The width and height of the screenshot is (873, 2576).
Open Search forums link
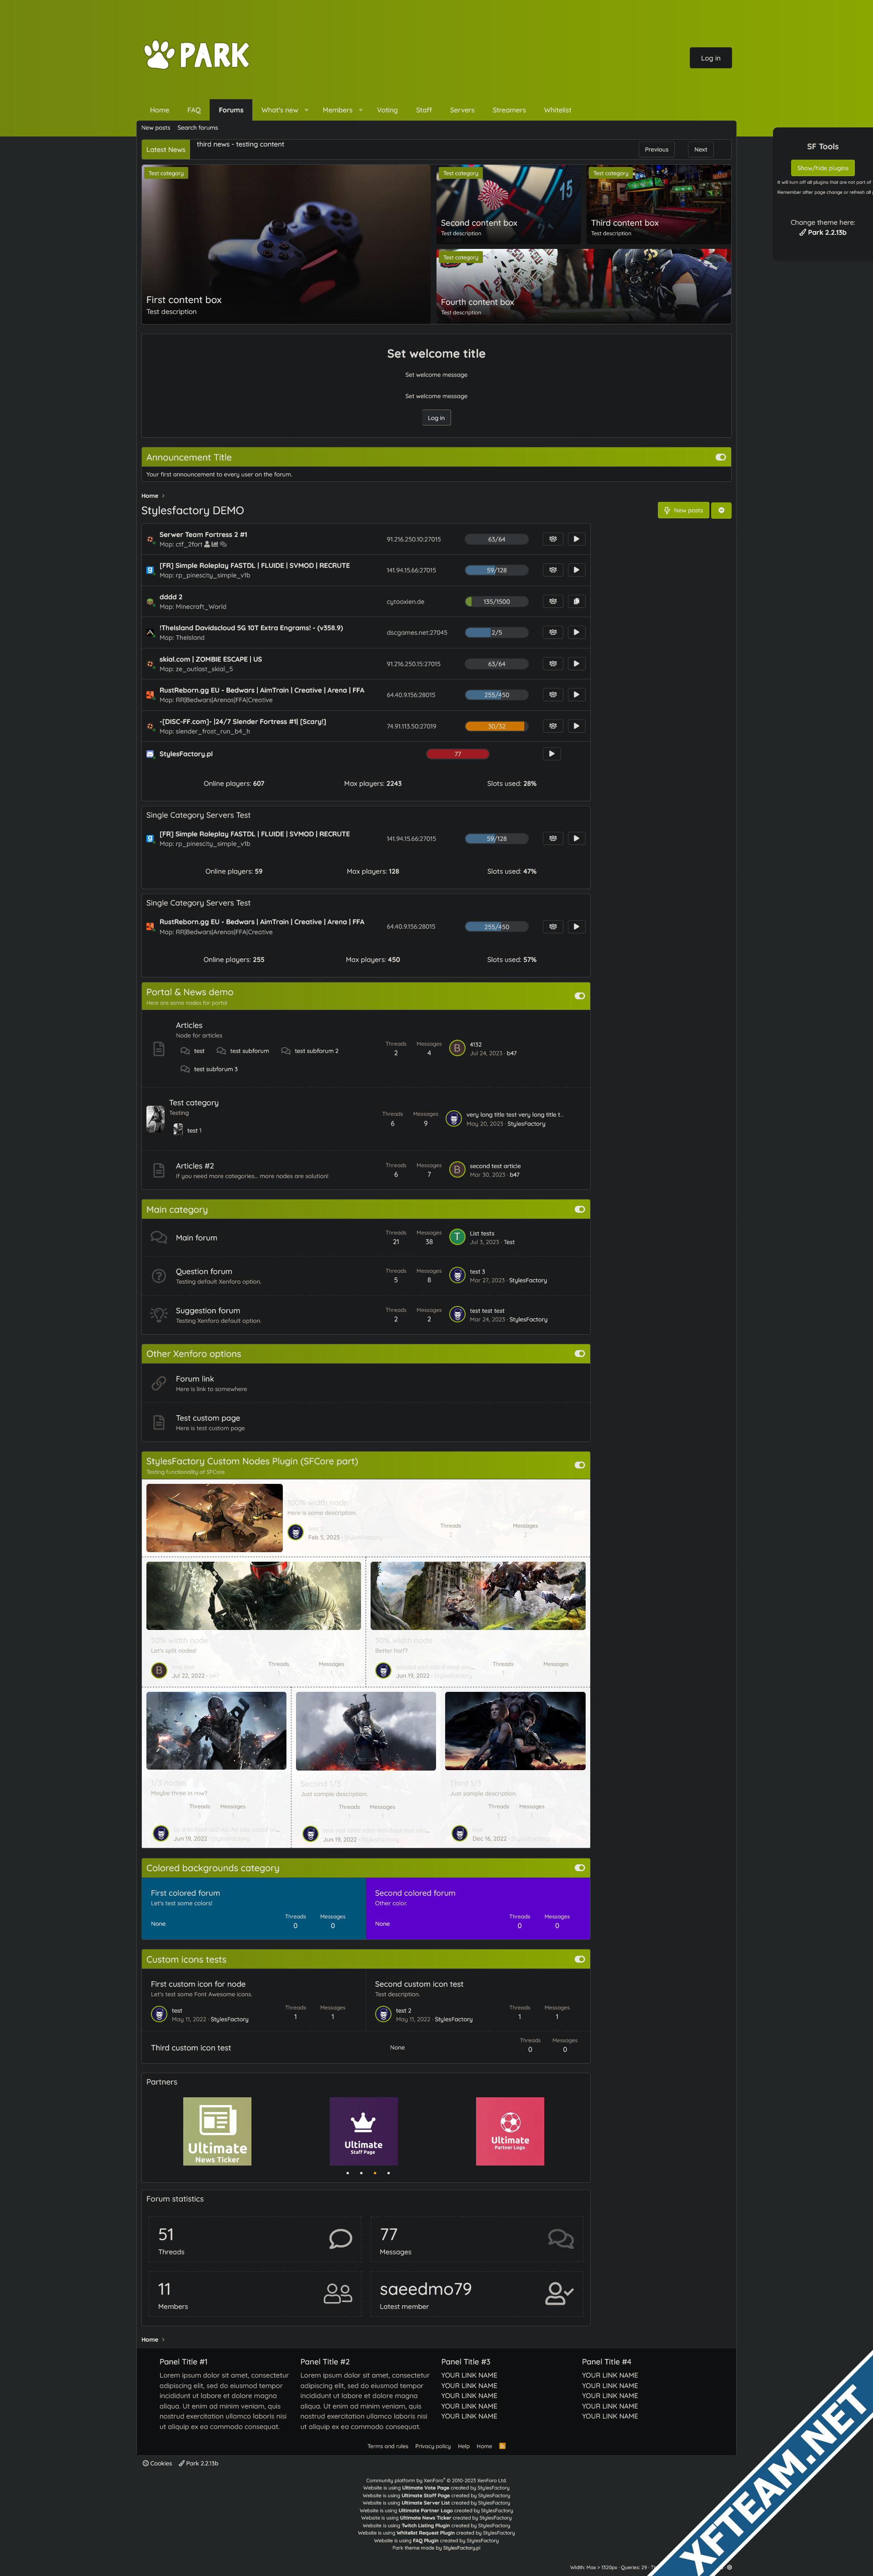coord(198,128)
